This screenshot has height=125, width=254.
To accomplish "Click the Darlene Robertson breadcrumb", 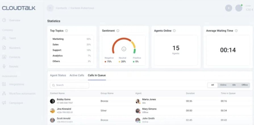I will [x=82, y=8].
